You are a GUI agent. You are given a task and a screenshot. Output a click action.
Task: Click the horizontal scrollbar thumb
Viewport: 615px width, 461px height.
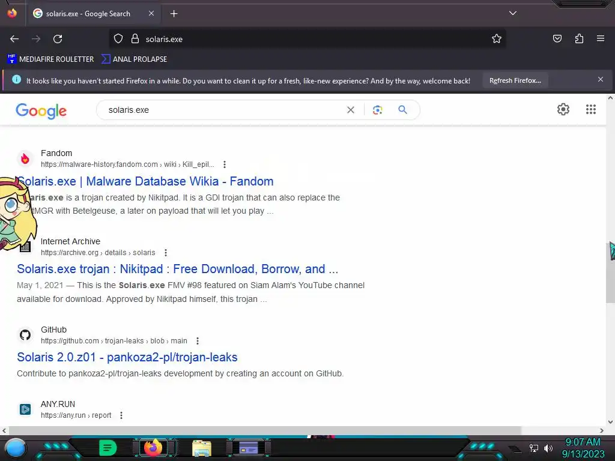coord(265,430)
